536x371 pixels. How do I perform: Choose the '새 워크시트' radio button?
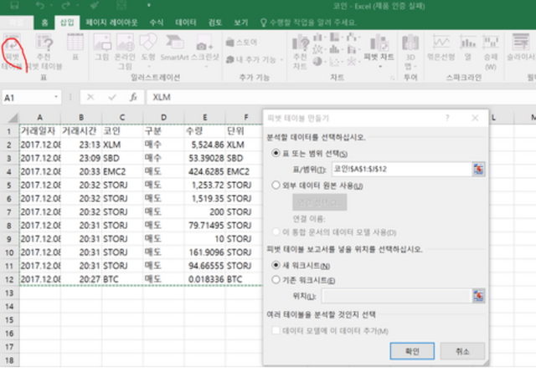click(x=276, y=265)
